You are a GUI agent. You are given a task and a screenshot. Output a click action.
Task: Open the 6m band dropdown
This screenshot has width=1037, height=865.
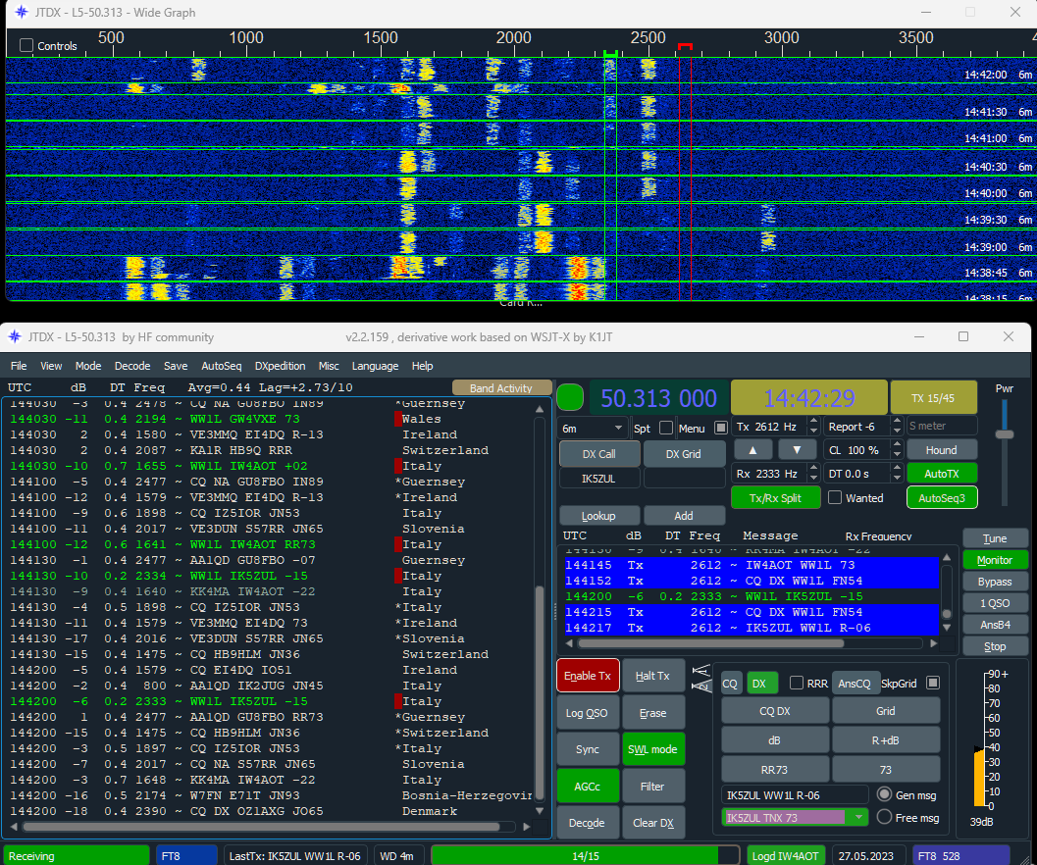[x=594, y=428]
